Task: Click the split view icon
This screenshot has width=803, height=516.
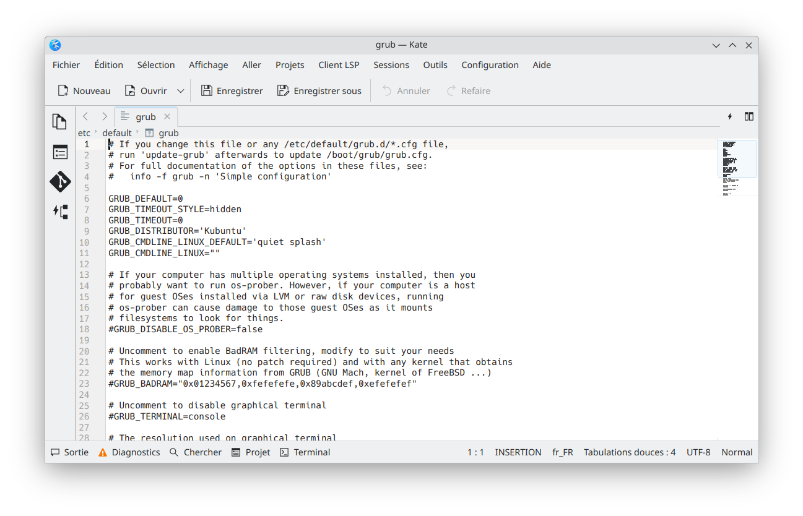Action: tap(749, 116)
